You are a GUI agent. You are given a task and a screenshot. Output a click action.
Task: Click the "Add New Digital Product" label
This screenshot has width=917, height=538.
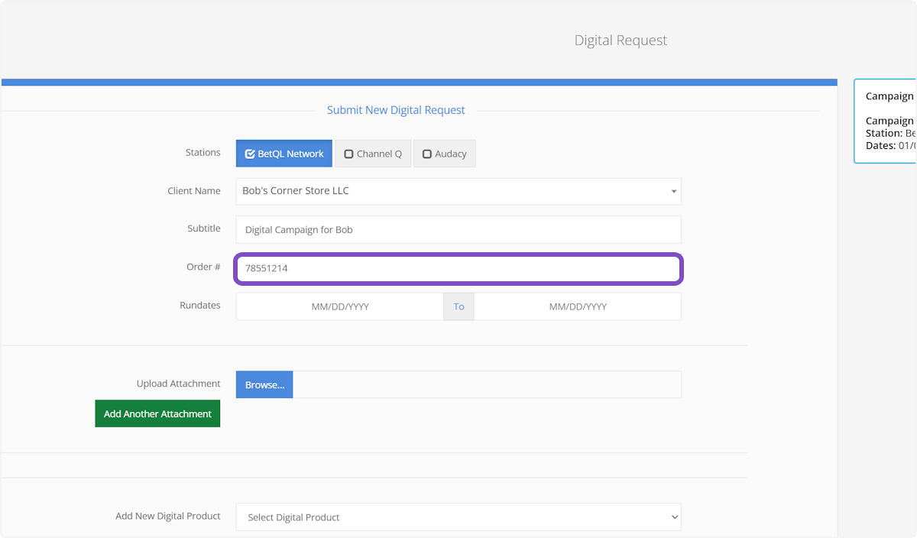pyautogui.click(x=167, y=516)
